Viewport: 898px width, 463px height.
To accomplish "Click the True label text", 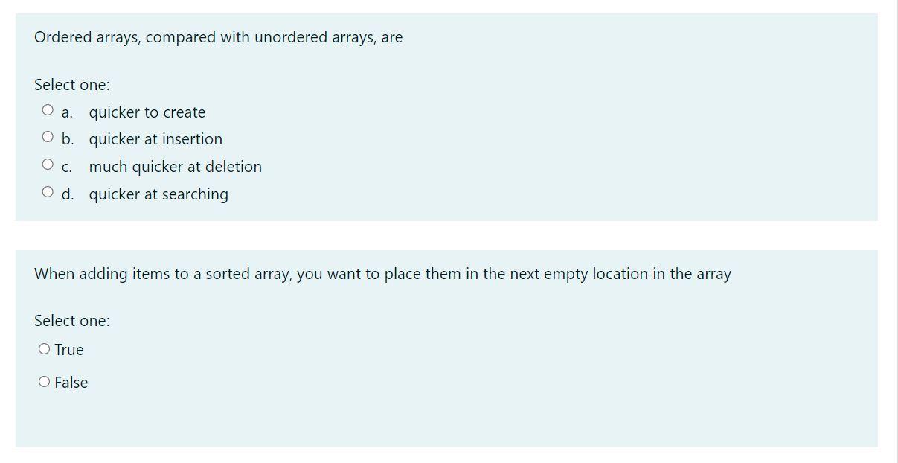I will click(x=69, y=349).
